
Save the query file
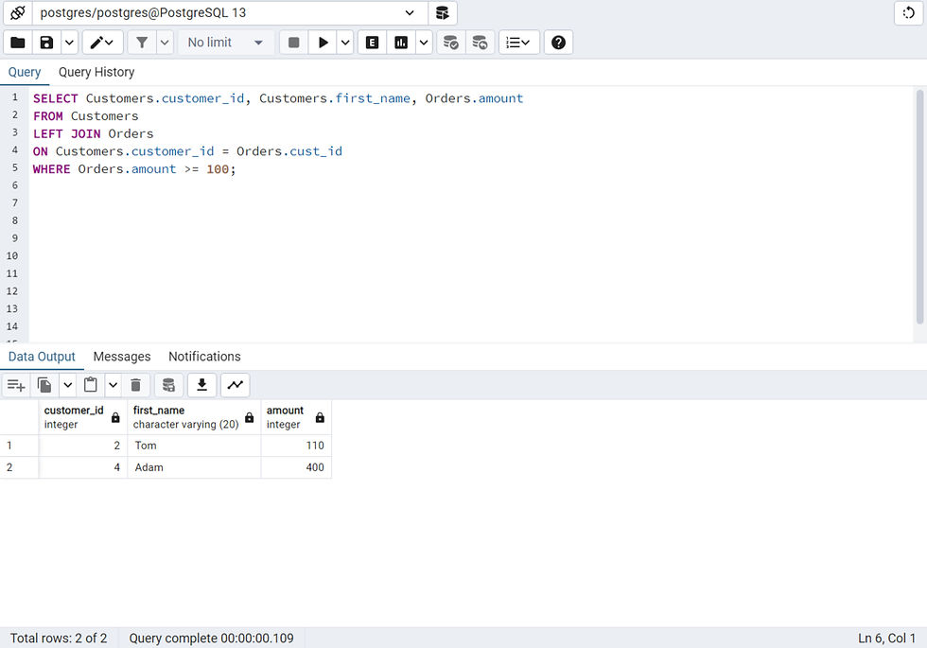[46, 42]
